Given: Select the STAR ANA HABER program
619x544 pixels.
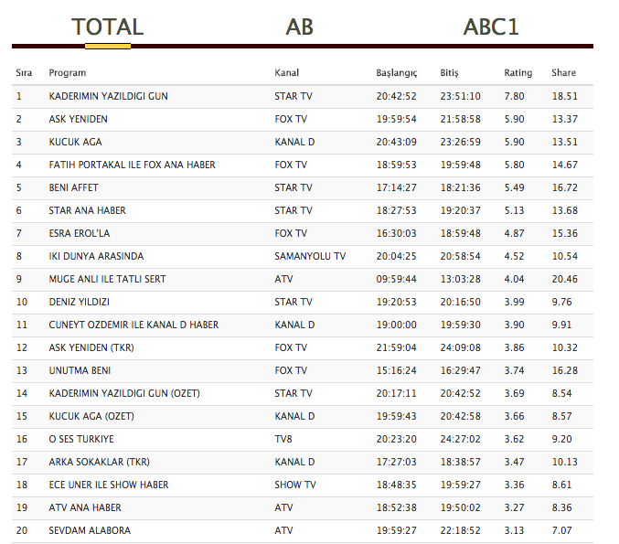Looking at the screenshot, I should pos(87,210).
